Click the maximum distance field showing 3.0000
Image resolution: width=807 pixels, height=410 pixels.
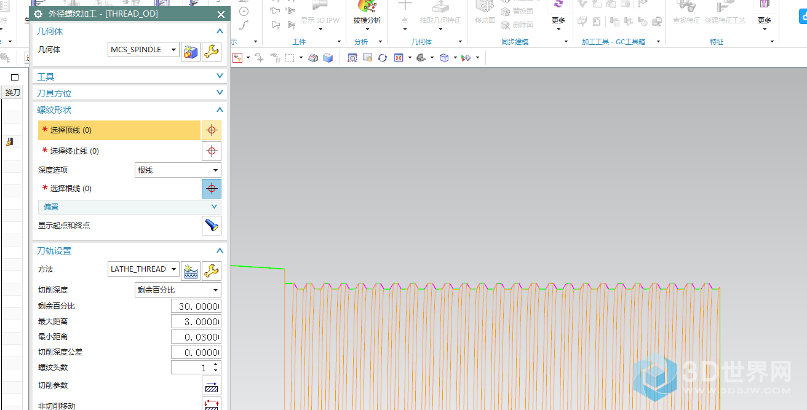(196, 321)
